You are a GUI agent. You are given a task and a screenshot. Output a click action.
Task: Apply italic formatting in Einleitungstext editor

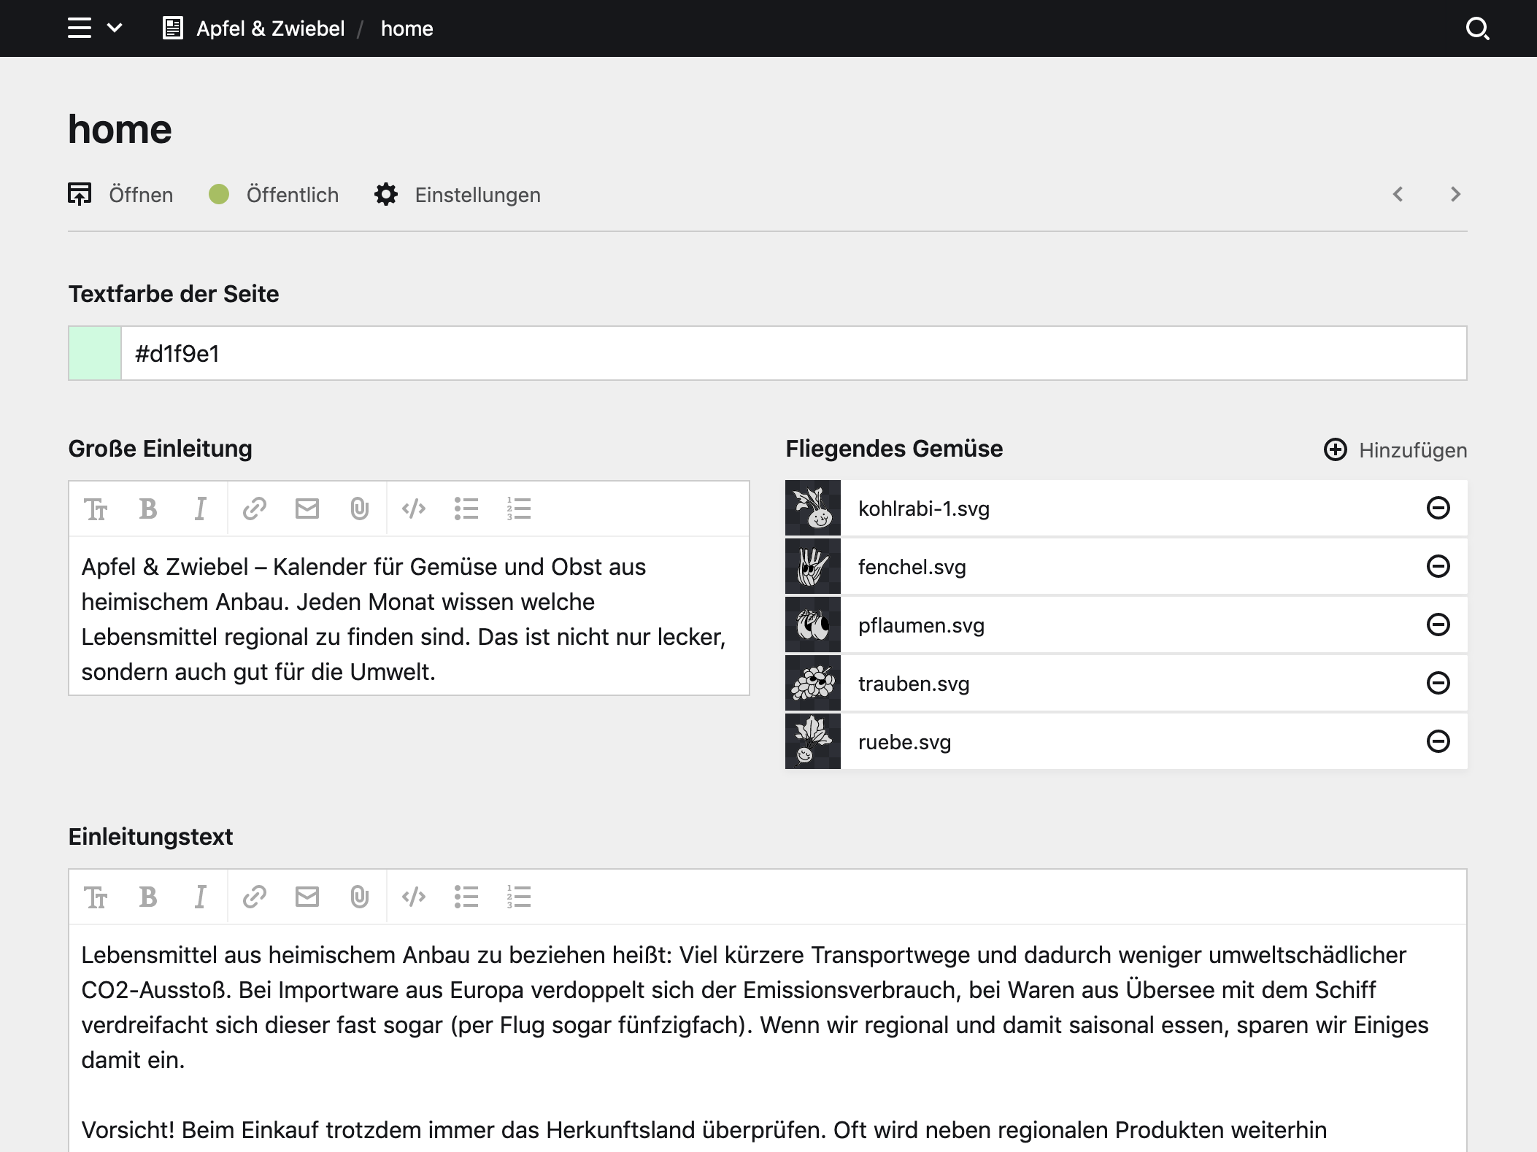coord(201,897)
